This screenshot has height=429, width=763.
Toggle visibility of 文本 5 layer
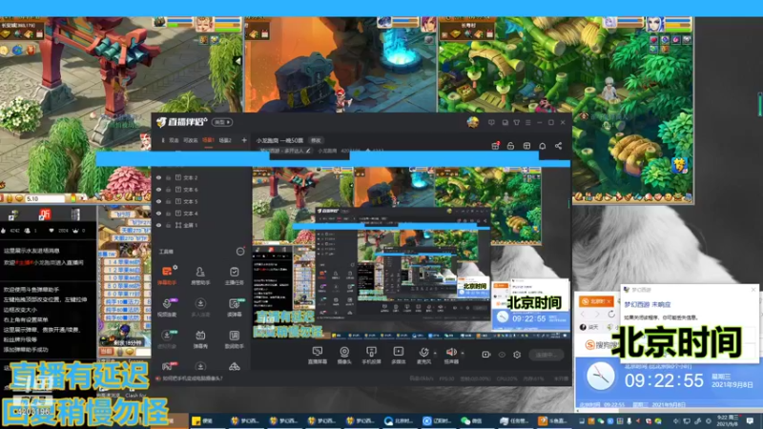tap(158, 201)
